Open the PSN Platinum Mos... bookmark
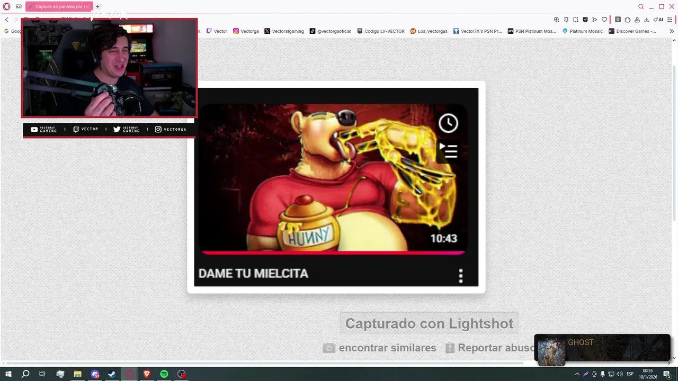678x381 pixels. click(532, 31)
